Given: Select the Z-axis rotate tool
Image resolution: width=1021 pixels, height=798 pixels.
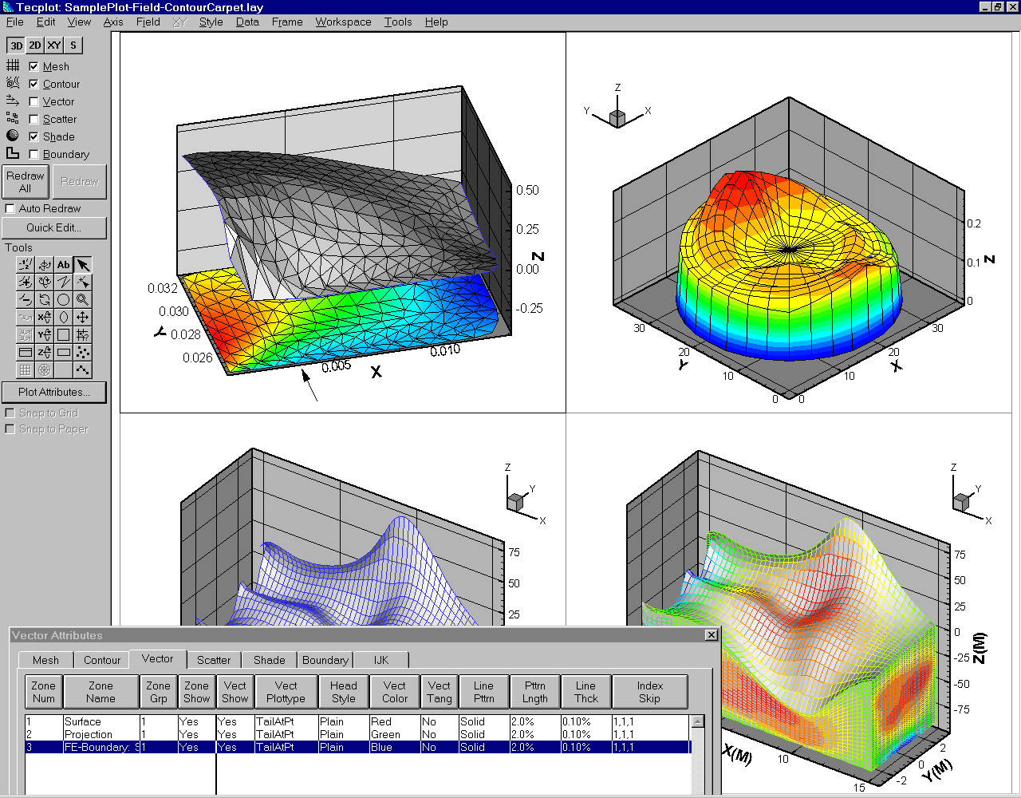Looking at the screenshot, I should [x=45, y=353].
